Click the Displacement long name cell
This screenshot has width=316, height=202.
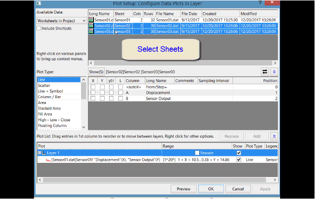click(159, 93)
